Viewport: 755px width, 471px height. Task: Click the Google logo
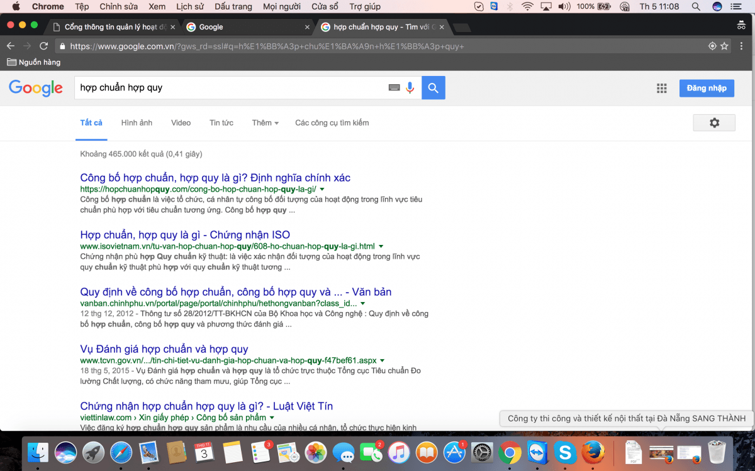(x=36, y=88)
